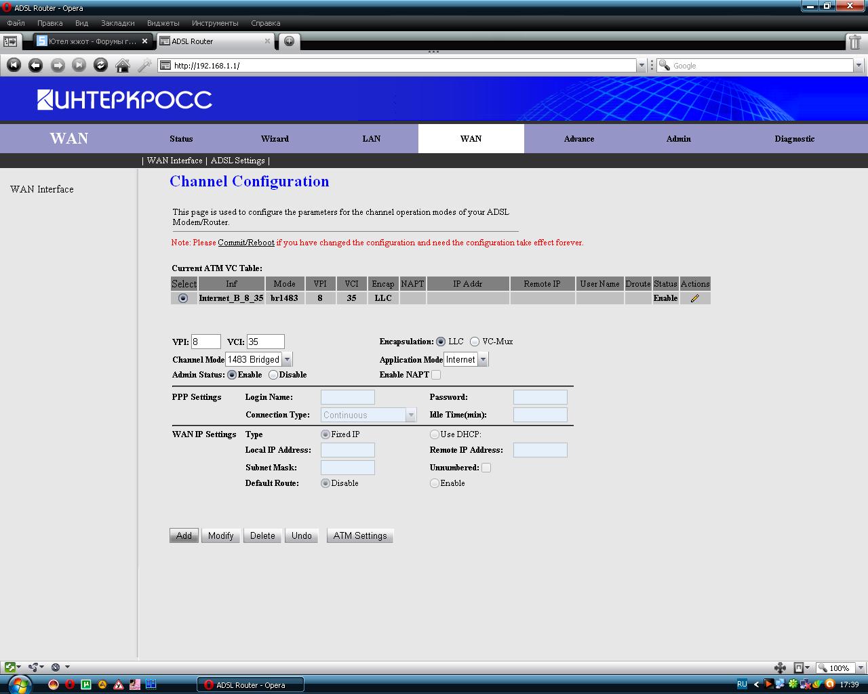Set Admin Status to Disable

273,375
